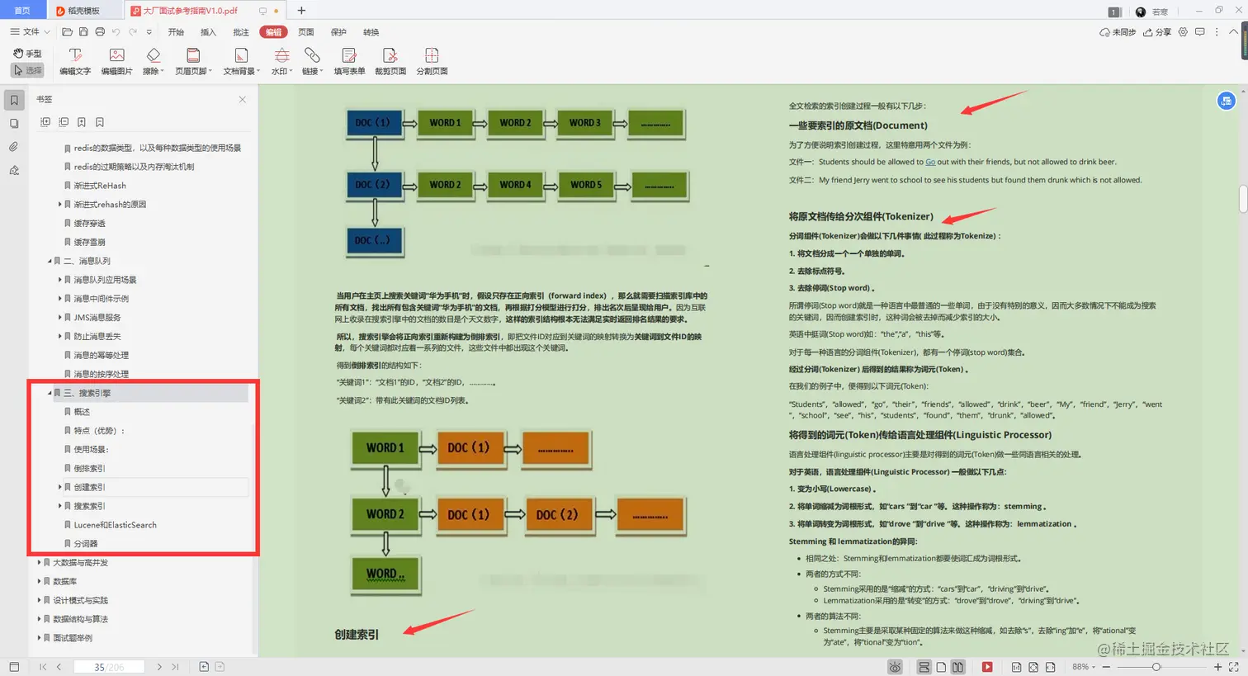Click the Edit Image (编辑图片) tool
Screen dimensions: 1248x676
[116, 61]
